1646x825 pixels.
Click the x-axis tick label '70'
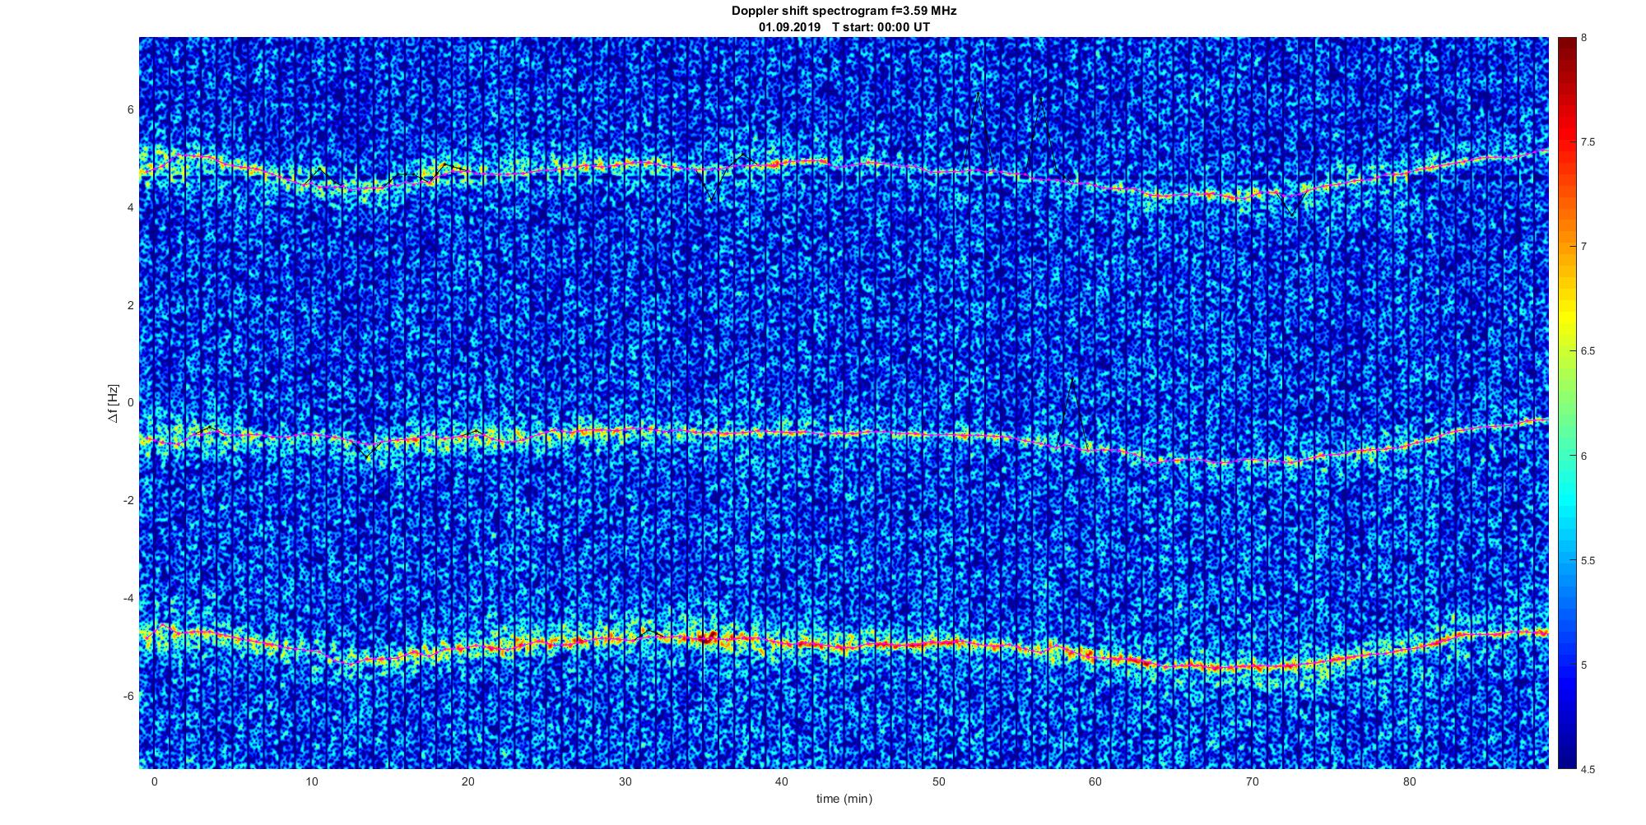tap(1253, 781)
